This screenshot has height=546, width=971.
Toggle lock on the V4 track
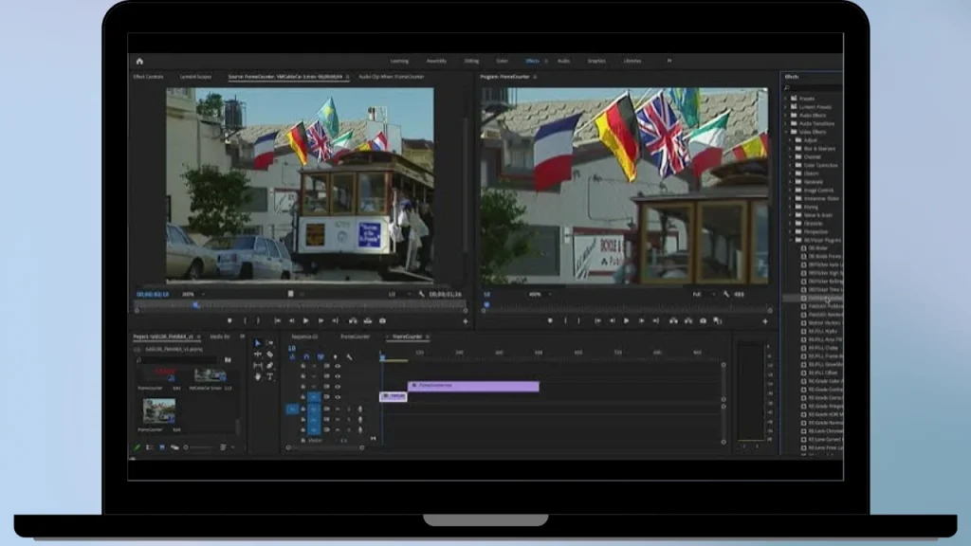[x=302, y=366]
